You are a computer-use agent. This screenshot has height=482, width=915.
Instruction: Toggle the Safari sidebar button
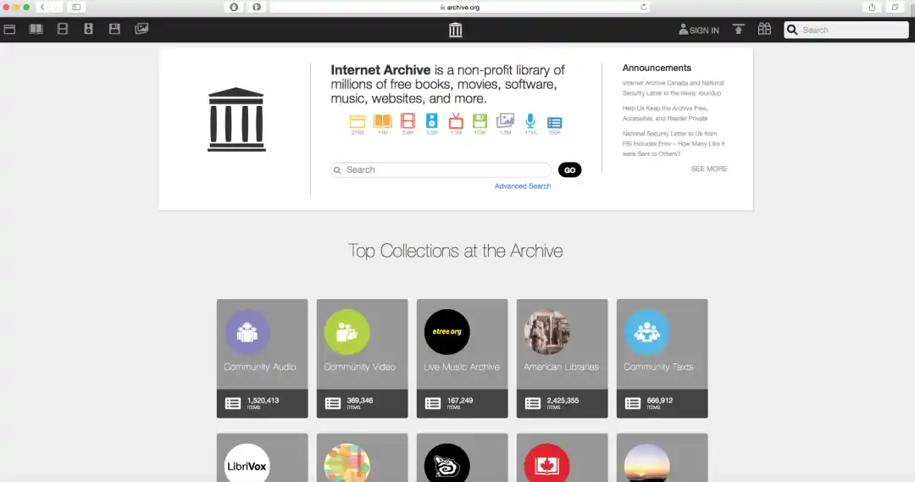[76, 7]
